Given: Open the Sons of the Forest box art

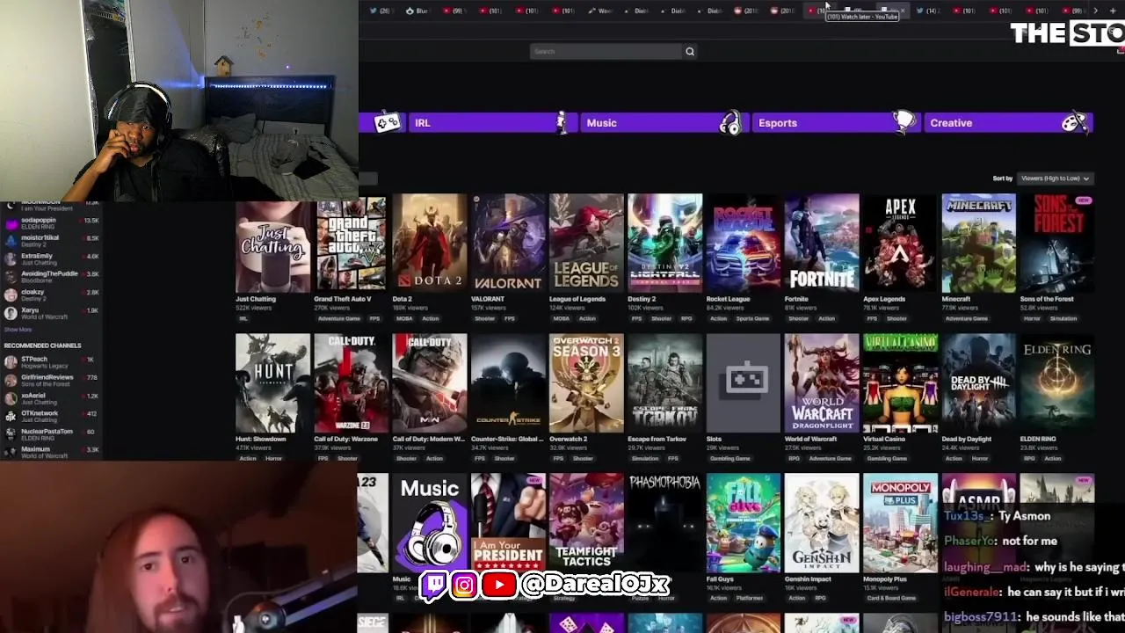Looking at the screenshot, I should 1057,244.
